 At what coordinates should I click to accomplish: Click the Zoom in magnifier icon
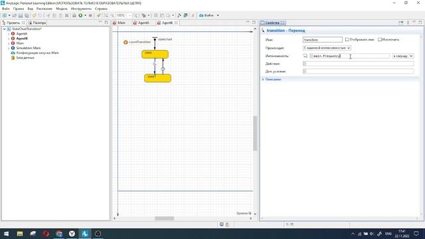(x=135, y=15)
